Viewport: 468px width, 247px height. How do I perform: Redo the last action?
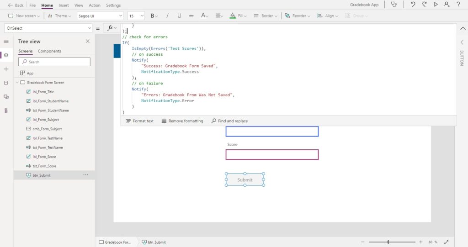(424, 5)
